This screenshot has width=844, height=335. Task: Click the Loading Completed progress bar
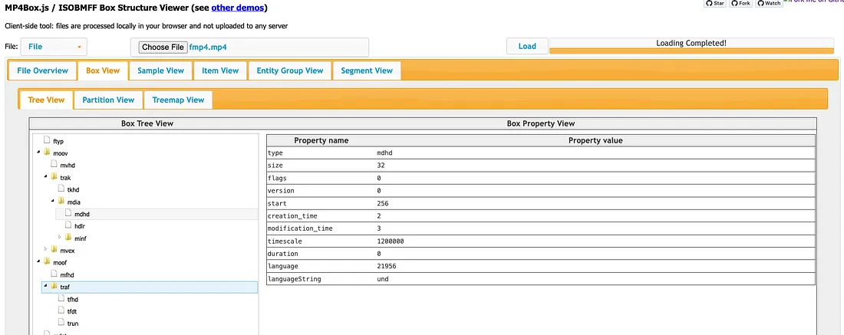(691, 47)
